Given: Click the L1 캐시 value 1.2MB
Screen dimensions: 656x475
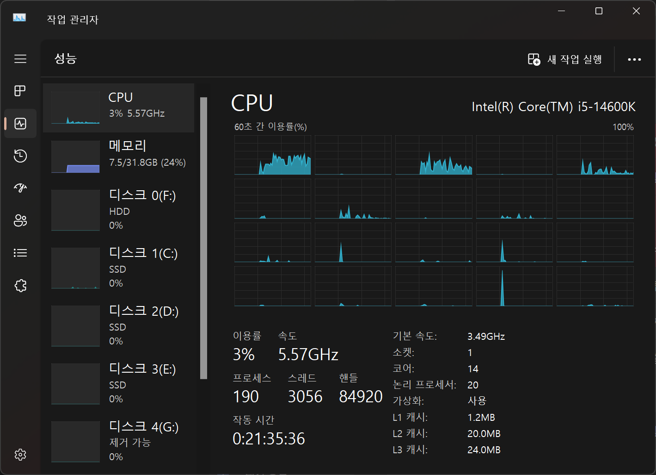Looking at the screenshot, I should pyautogui.click(x=481, y=418).
